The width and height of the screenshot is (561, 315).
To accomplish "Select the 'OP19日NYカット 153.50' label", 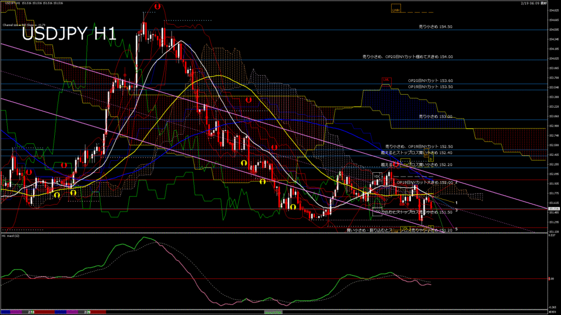I will coord(431,87).
